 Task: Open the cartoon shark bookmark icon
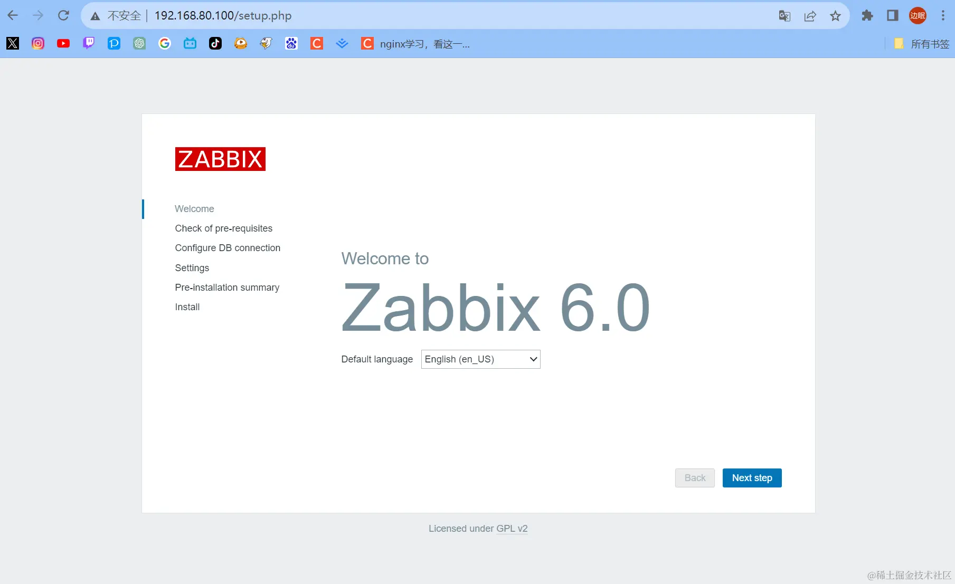coord(266,43)
